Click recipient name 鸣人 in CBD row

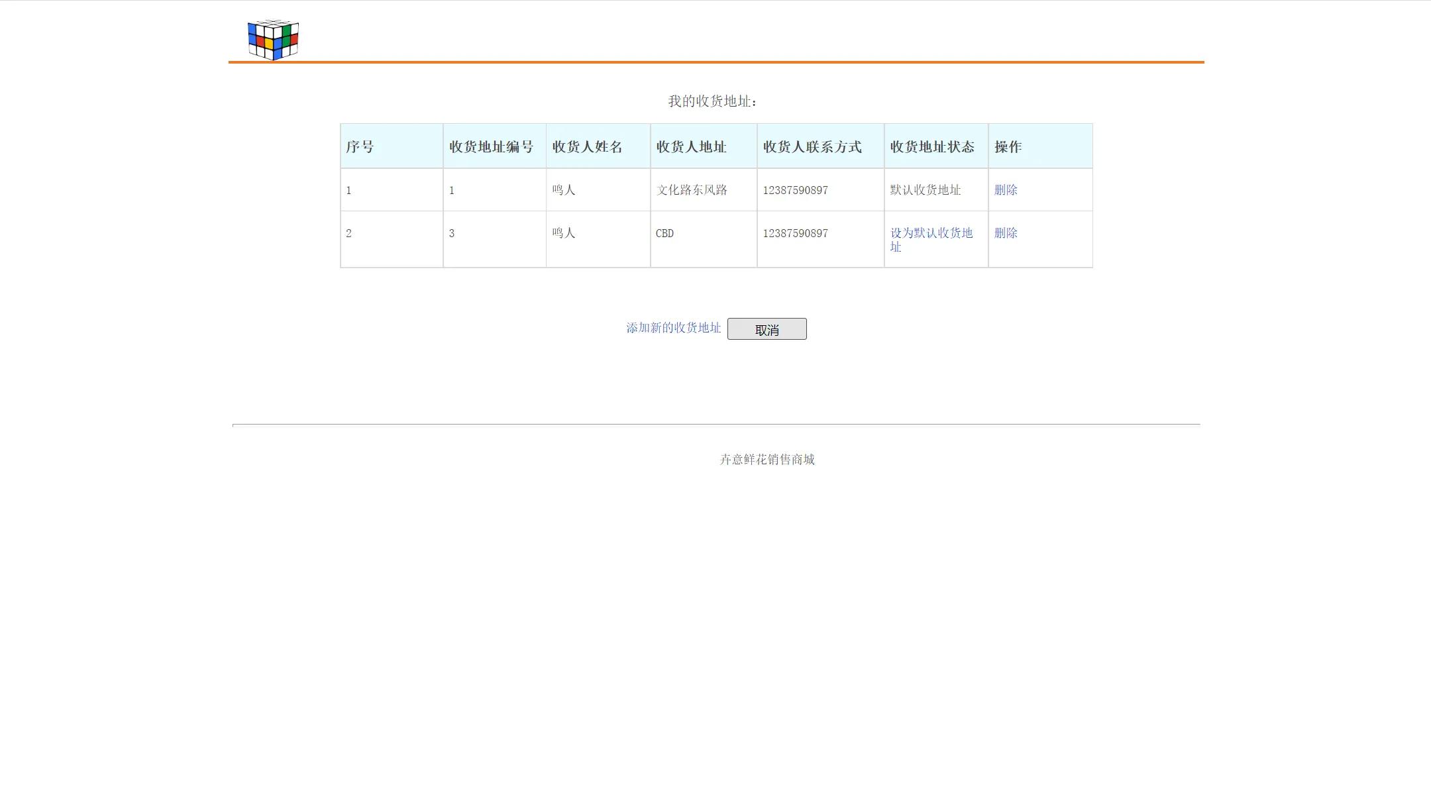[564, 233]
